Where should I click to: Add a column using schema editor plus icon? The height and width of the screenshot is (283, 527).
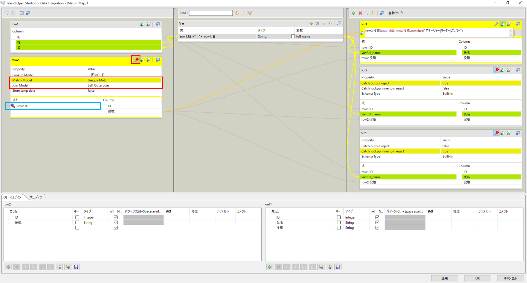8,267
